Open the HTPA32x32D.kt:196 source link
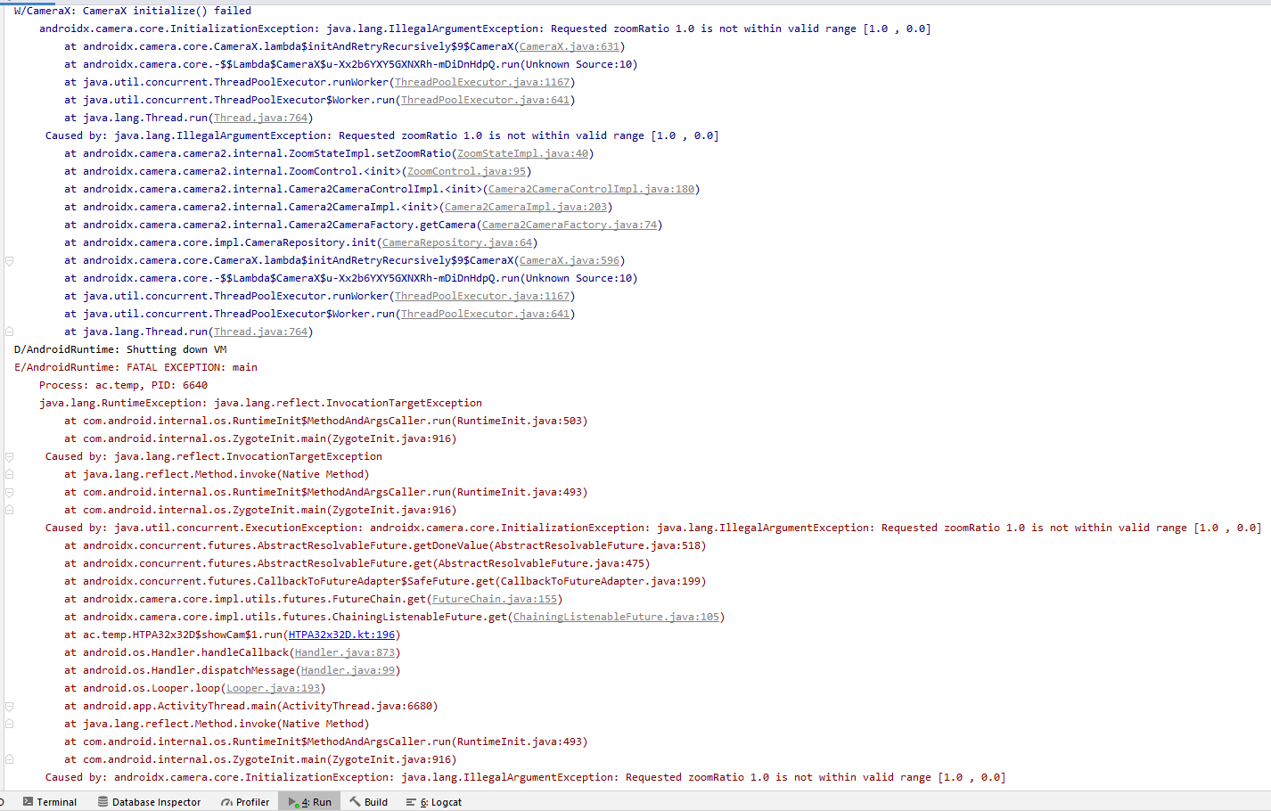The width and height of the screenshot is (1271, 811). (x=341, y=635)
